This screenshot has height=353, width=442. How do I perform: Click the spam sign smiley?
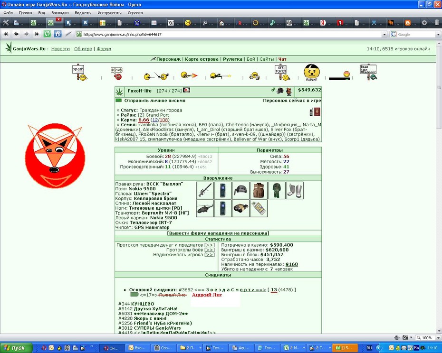[x=79, y=72]
